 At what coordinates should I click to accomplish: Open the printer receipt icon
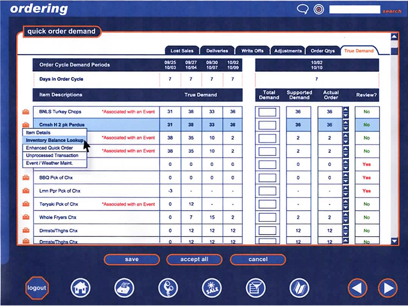point(124,288)
